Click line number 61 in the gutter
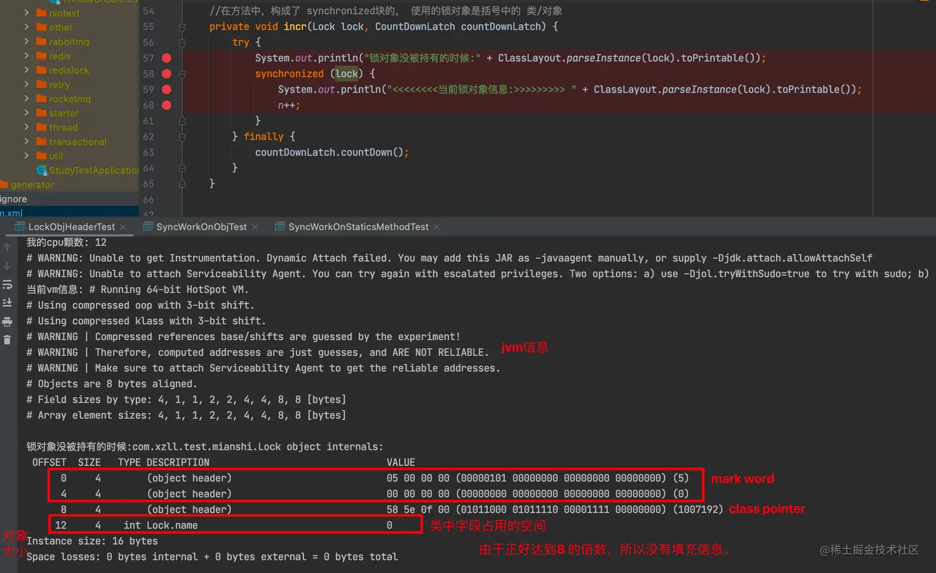936x573 pixels. click(149, 121)
